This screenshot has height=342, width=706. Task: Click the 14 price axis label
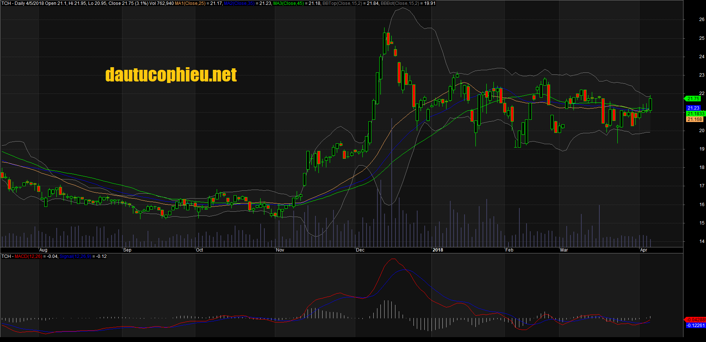point(701,241)
